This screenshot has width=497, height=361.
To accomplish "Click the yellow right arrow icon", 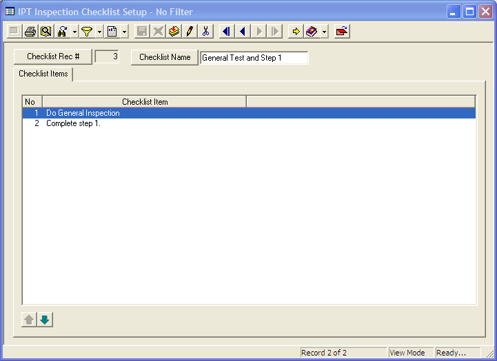I will point(296,32).
